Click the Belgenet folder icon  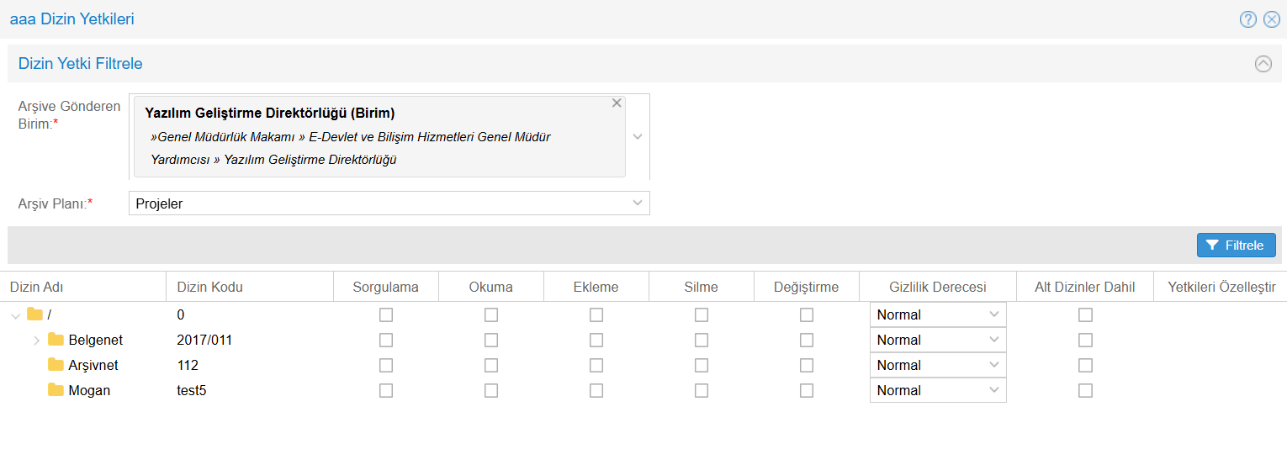(x=56, y=340)
